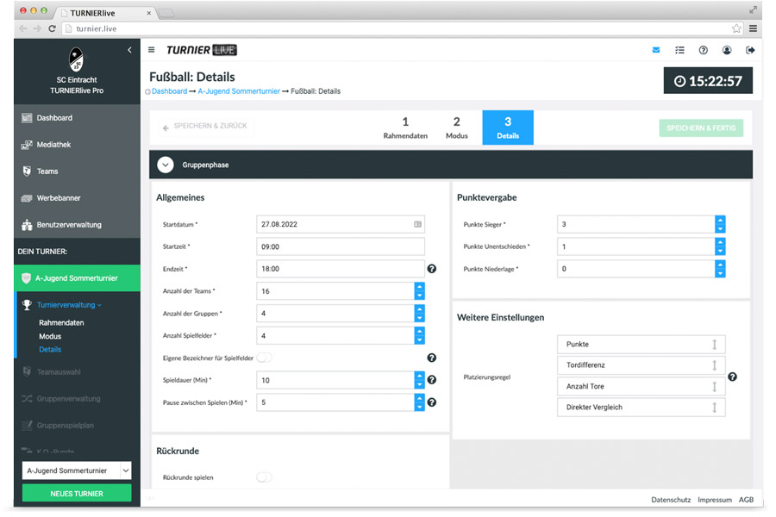Open the user account profile icon
The image size is (776, 517).
click(x=727, y=50)
